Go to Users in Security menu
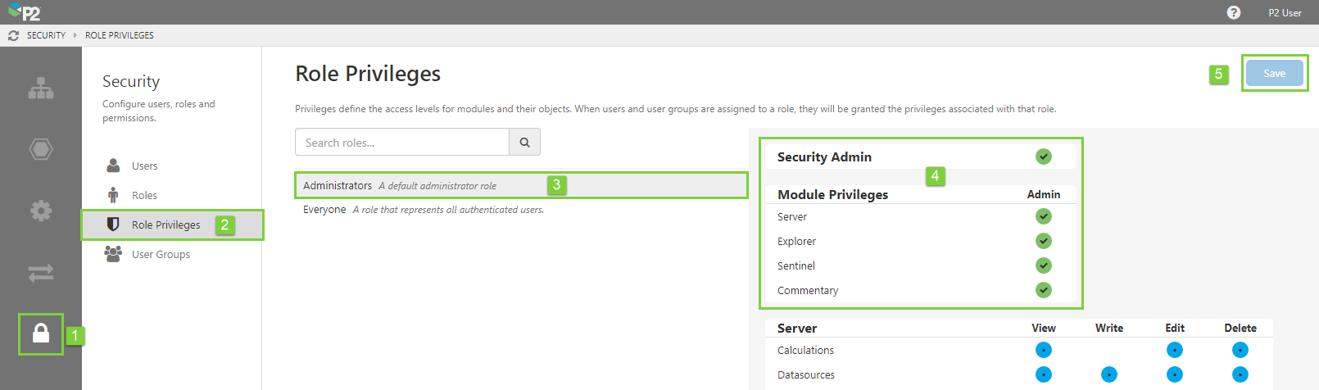 coord(144,166)
